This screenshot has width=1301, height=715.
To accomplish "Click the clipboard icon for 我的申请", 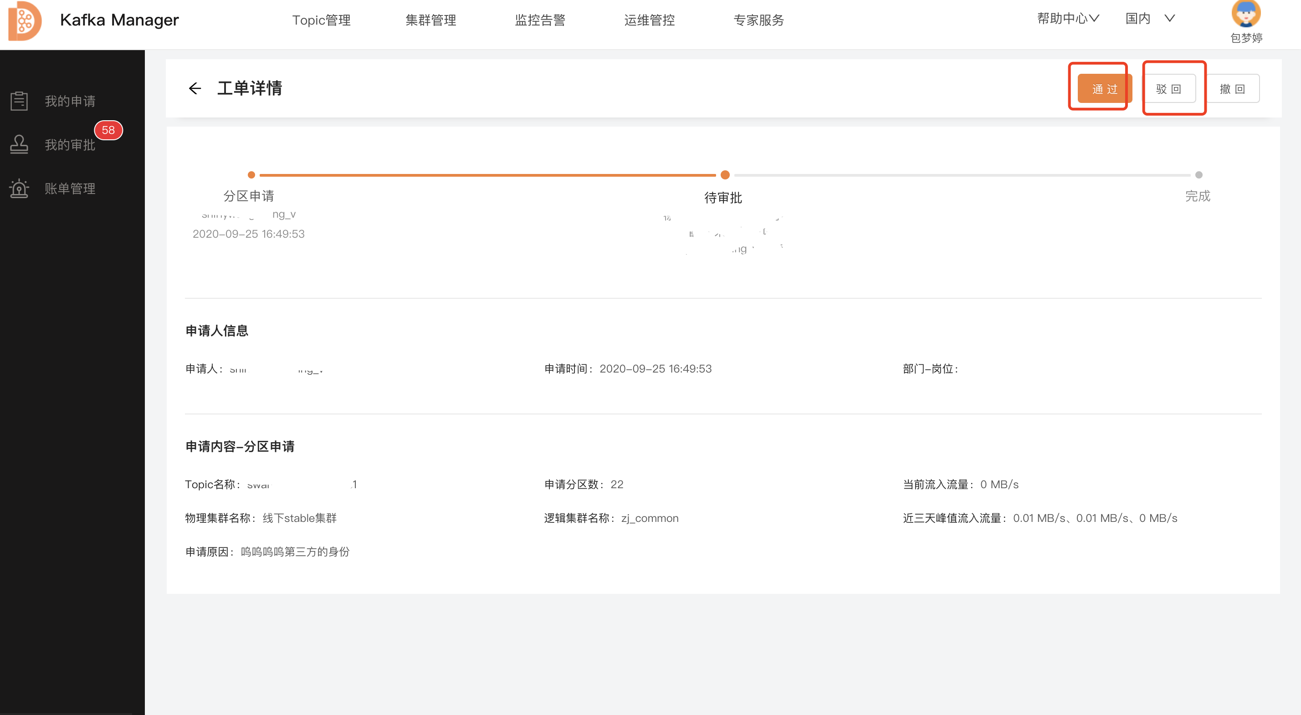I will 19,101.
